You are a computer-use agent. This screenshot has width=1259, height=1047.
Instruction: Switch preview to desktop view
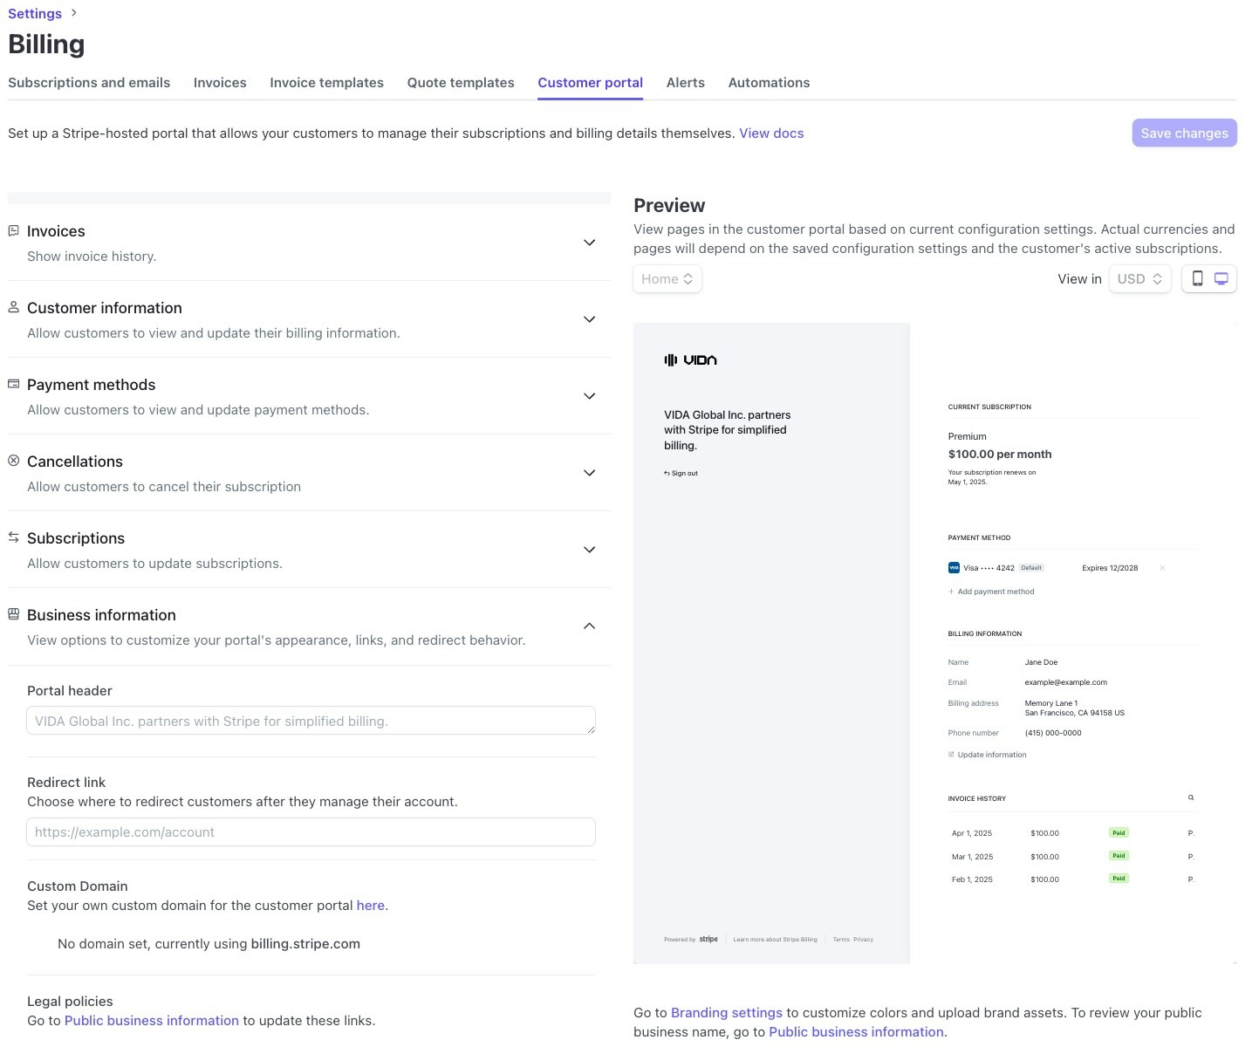pos(1221,278)
